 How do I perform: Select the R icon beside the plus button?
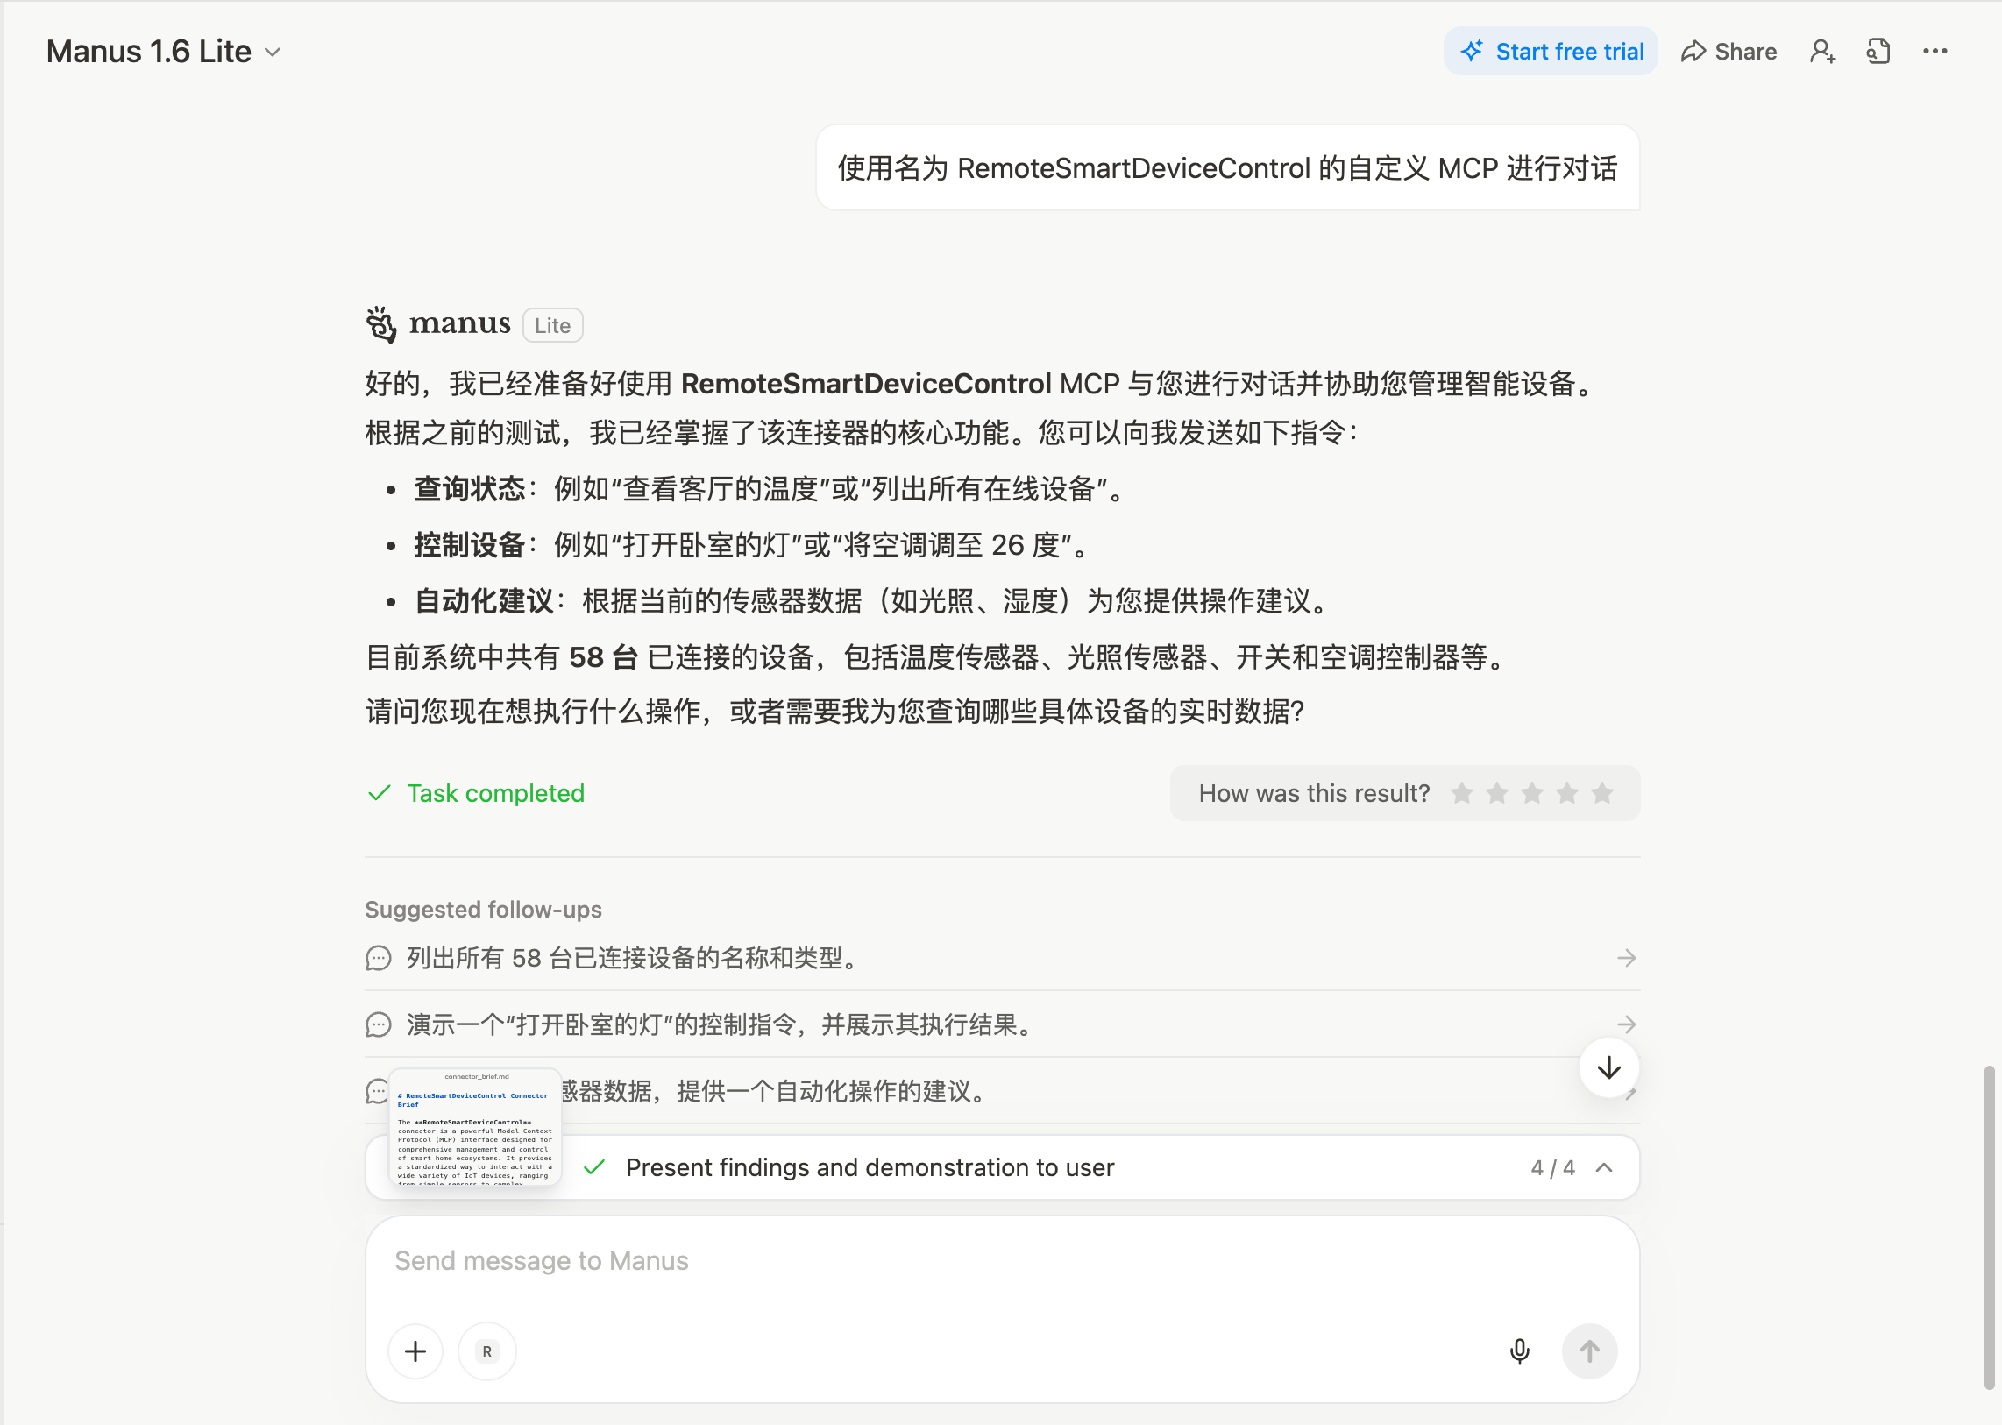point(486,1351)
